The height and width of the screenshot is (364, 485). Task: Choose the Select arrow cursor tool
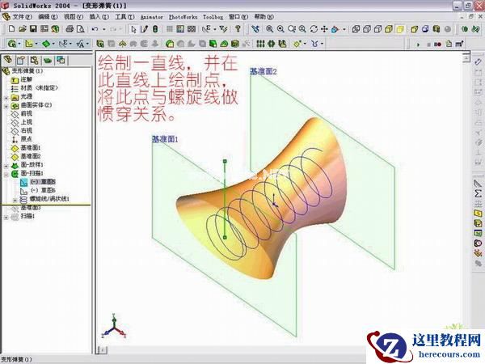(x=133, y=29)
